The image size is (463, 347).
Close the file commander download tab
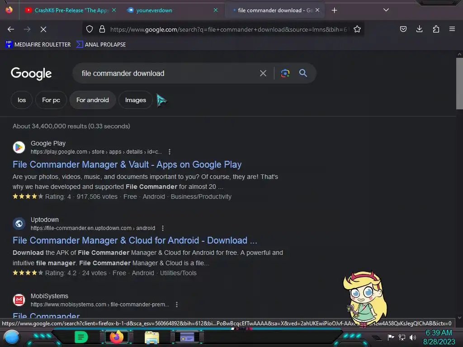317,10
